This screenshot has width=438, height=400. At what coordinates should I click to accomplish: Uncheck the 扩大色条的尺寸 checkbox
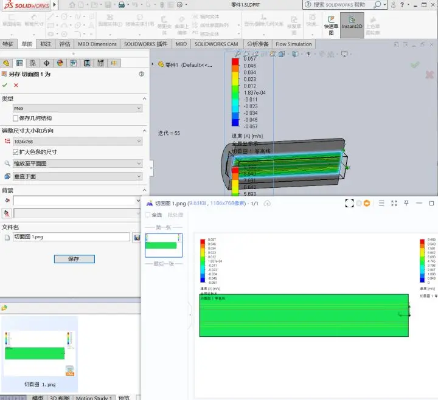click(16, 152)
